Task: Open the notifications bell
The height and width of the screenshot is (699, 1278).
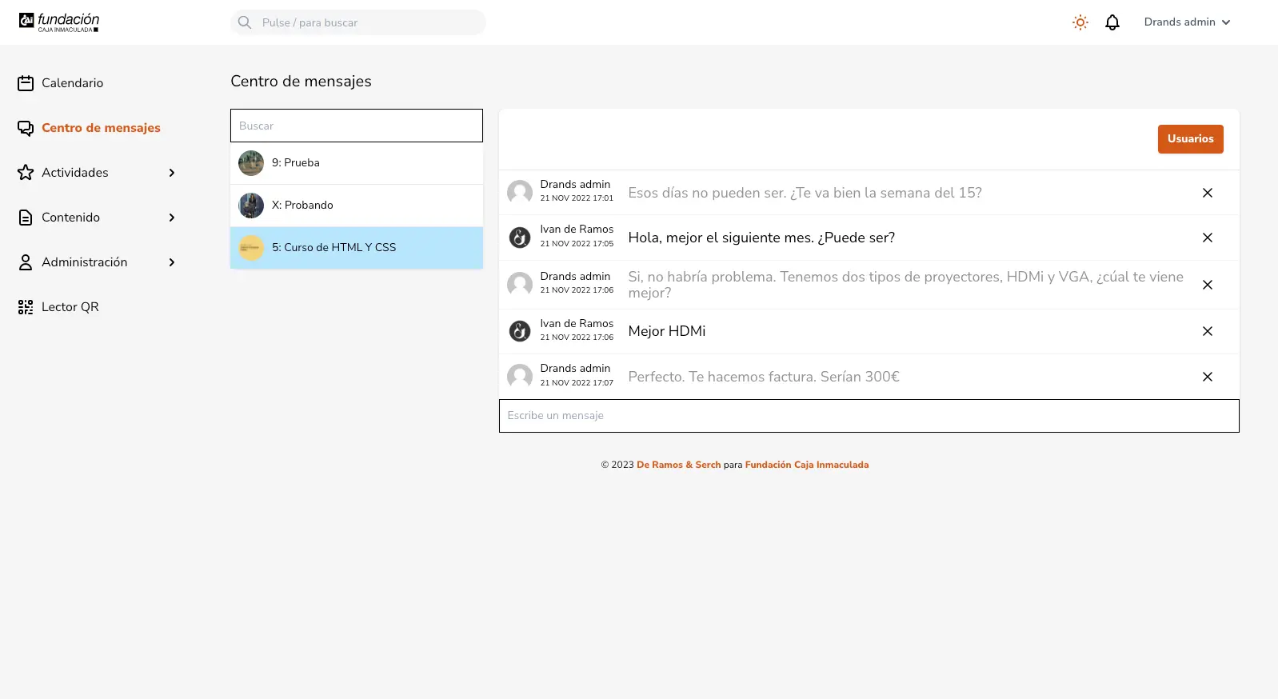Action: coord(1112,22)
